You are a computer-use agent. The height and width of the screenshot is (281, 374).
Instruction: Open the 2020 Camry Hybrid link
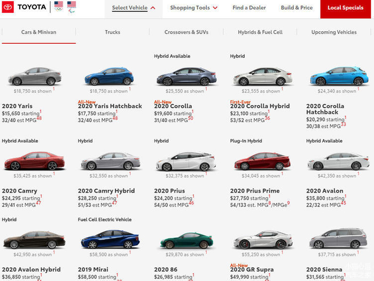point(106,191)
